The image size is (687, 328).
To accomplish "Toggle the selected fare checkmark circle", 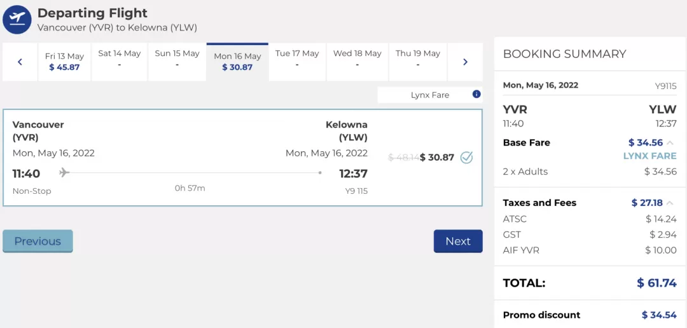I will pos(467,157).
